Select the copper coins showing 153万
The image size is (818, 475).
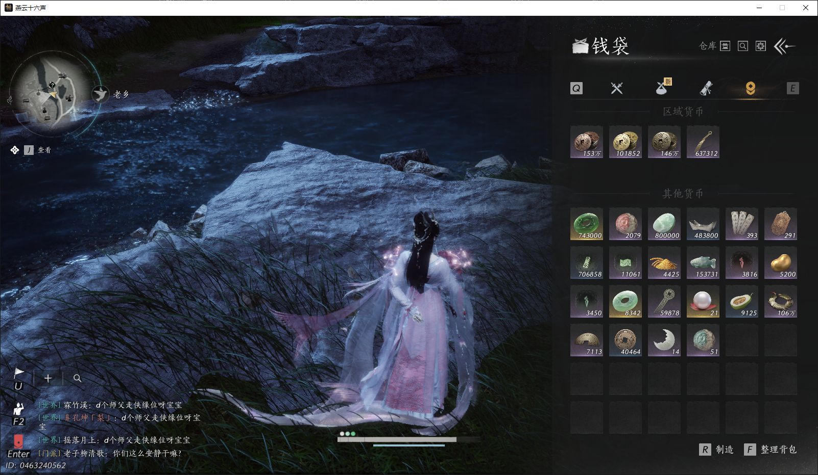[587, 142]
